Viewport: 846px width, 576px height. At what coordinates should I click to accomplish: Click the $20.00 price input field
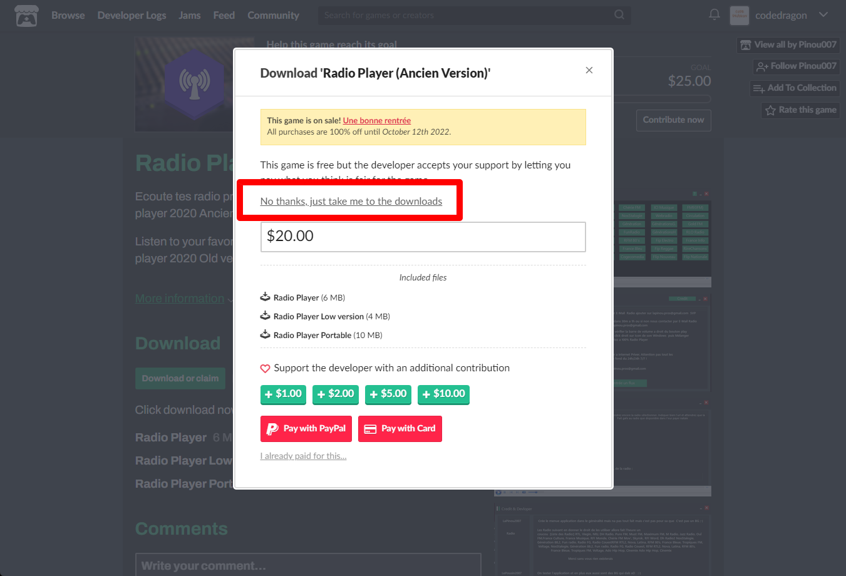click(423, 237)
